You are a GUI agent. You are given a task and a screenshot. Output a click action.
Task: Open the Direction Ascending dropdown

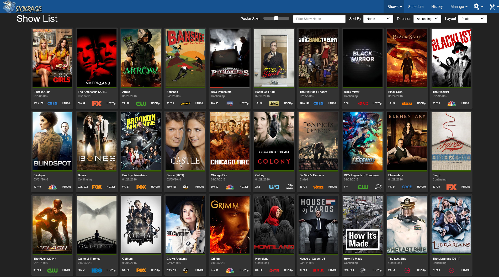coord(427,19)
